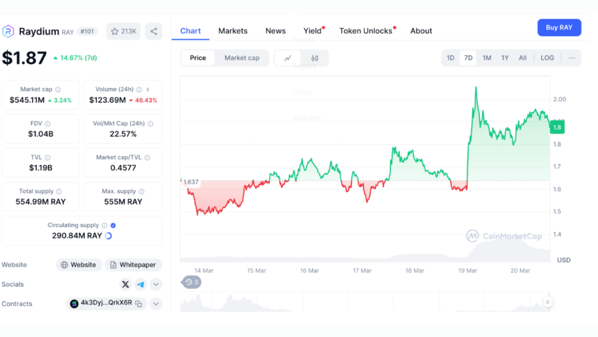Open Market cap info icon
Viewport: 598px width, 337px height.
(x=58, y=89)
